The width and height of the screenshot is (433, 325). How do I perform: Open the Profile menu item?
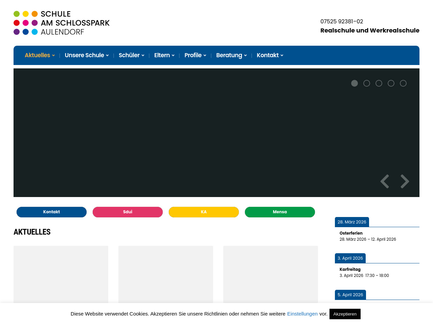195,55
